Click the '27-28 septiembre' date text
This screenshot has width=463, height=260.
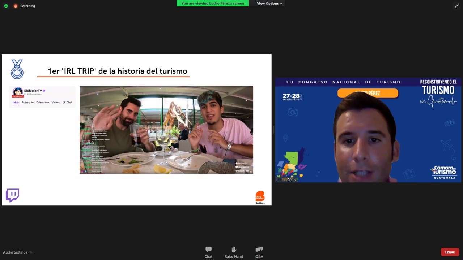[x=292, y=97]
